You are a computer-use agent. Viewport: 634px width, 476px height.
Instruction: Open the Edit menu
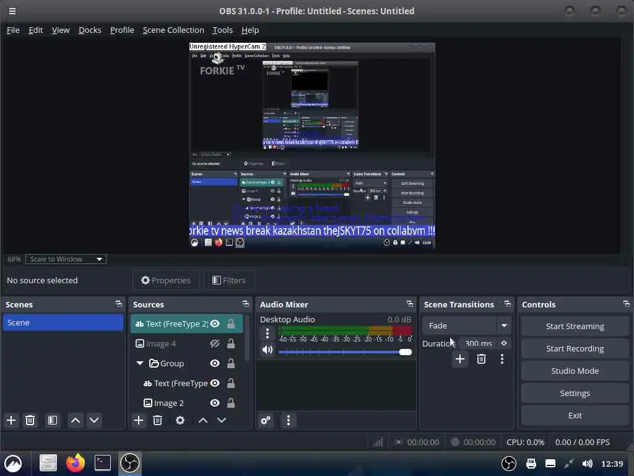pos(35,30)
